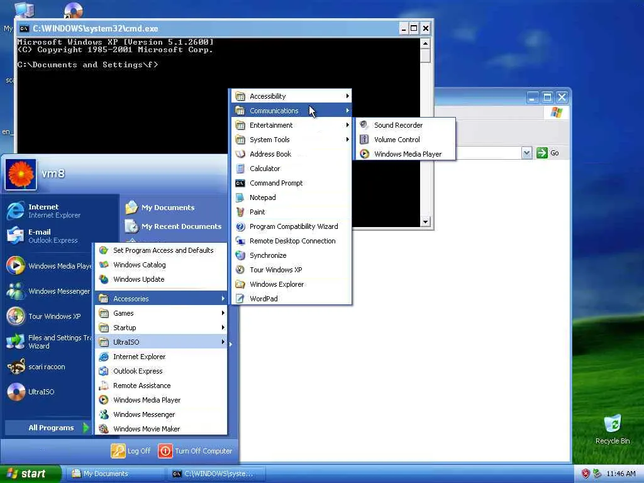Click the Windows Explorer icon
This screenshot has width=644, height=483.
[x=240, y=284]
